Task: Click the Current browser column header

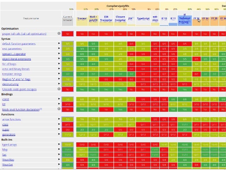Action: 68,18
